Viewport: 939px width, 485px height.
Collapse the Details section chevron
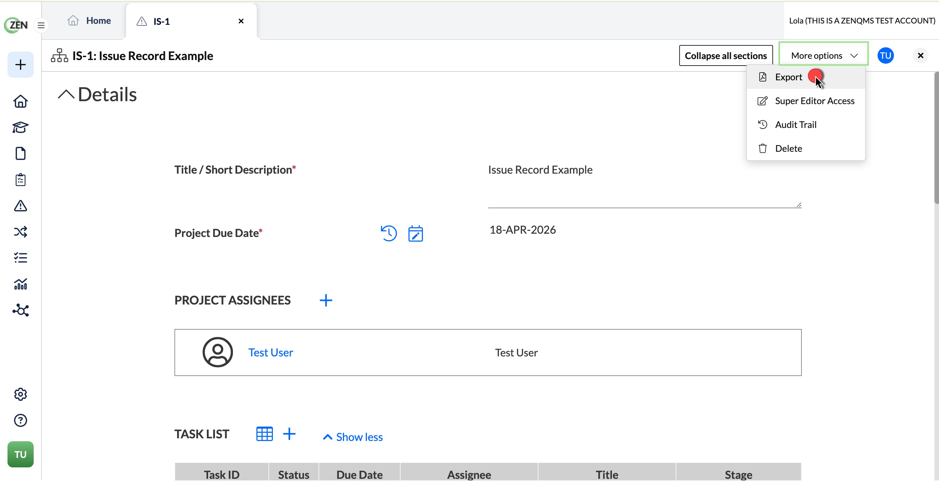(x=66, y=94)
